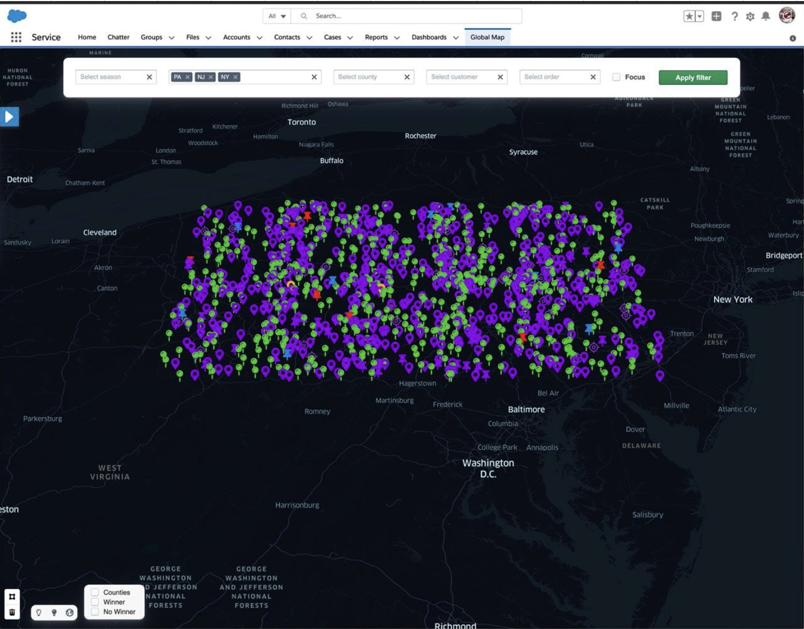Switch to light map style bulb icon
This screenshot has height=629, width=804.
(39, 612)
